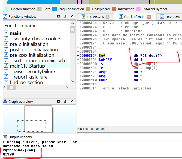Screen dimensions: 182x159
Task: Close the Stack of main tab
Action: [x=149, y=17]
